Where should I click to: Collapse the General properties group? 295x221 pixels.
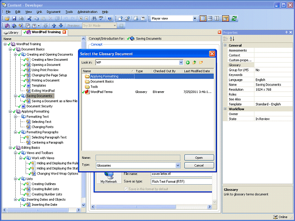pyautogui.click(x=225, y=45)
